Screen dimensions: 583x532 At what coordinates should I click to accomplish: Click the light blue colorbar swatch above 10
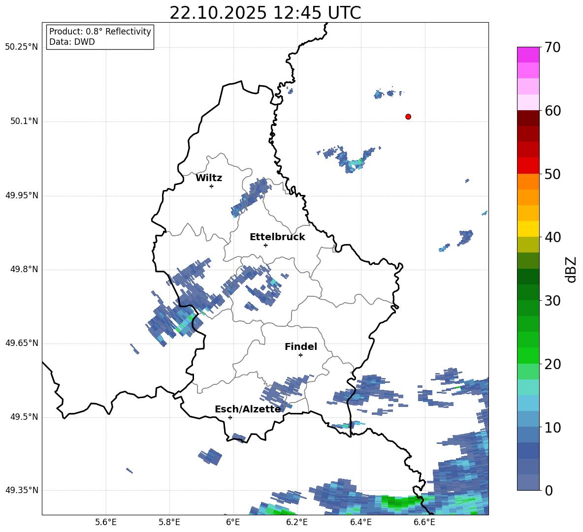pos(528,419)
